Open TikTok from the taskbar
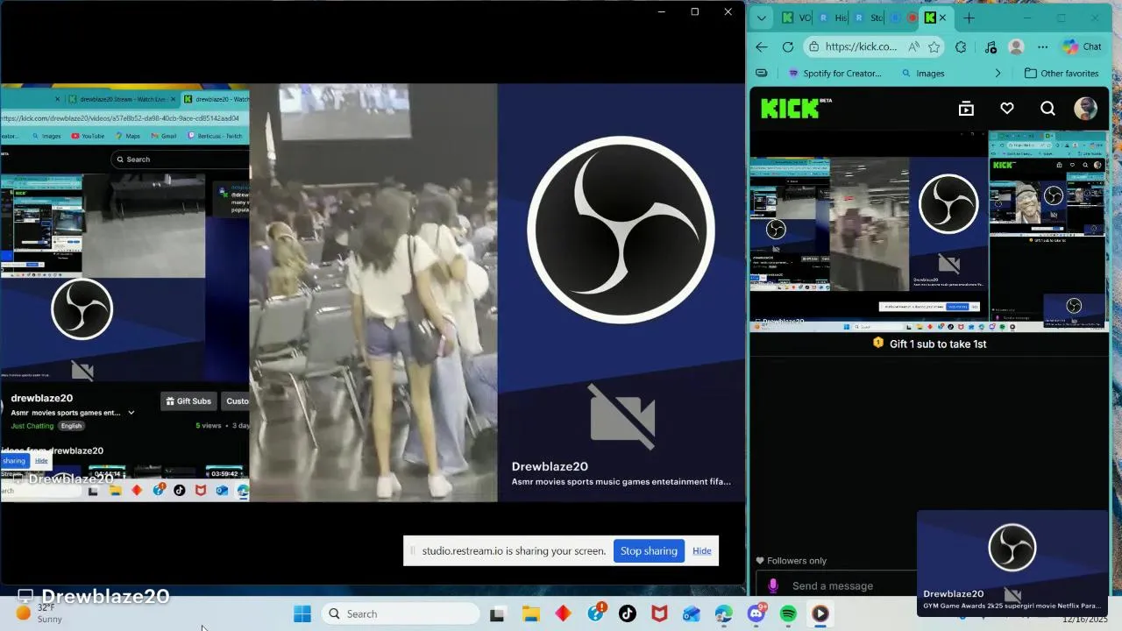The height and width of the screenshot is (631, 1122). (628, 613)
